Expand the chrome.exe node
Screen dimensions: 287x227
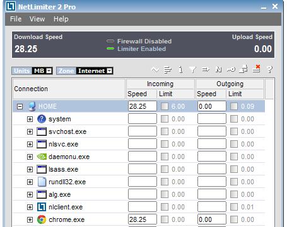coord(30,219)
